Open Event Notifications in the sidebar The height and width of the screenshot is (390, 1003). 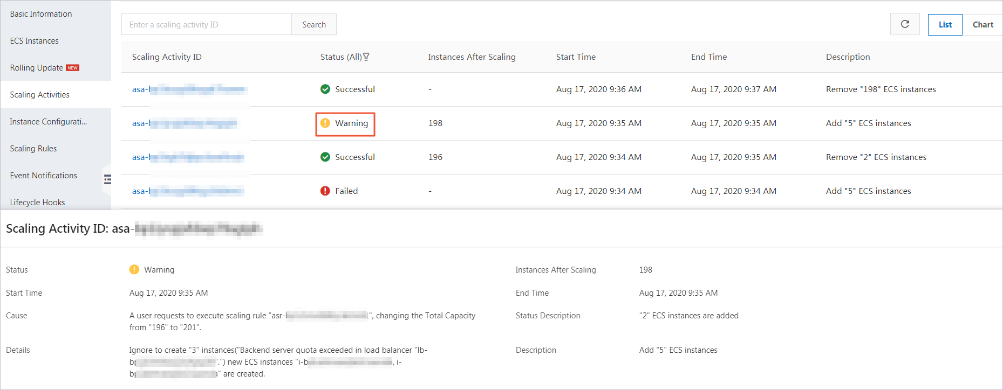click(44, 176)
